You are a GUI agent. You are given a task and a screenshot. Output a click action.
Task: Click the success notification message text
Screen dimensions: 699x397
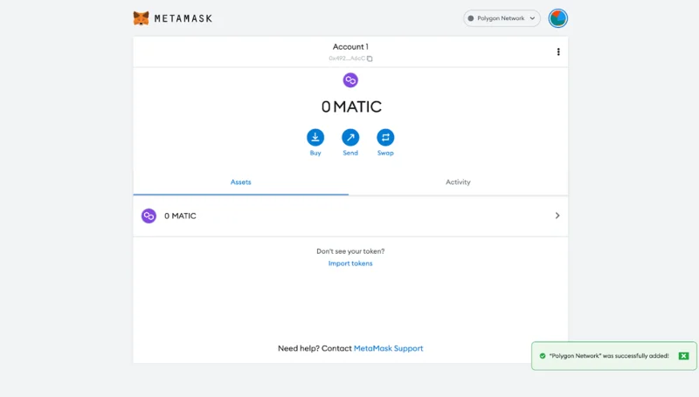pyautogui.click(x=609, y=356)
